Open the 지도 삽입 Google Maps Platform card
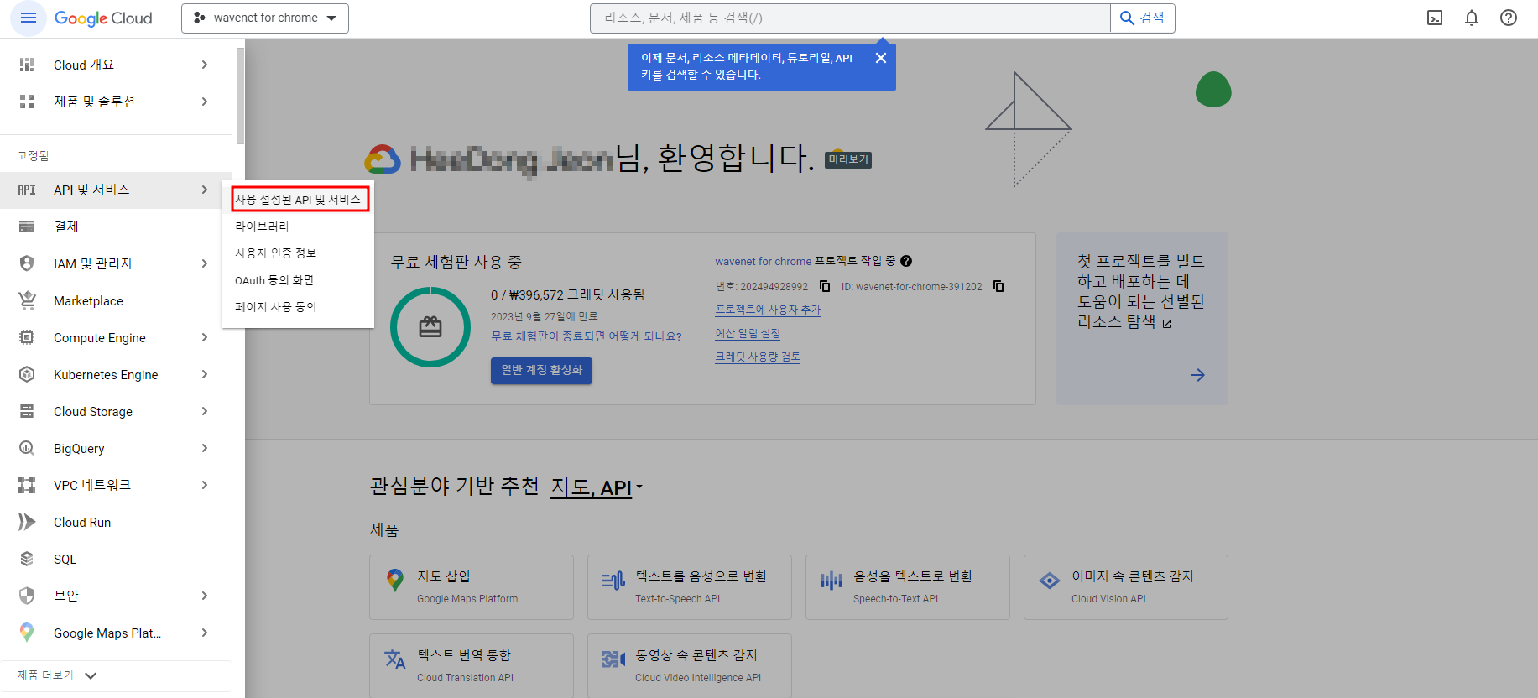This screenshot has height=698, width=1538. (x=472, y=587)
